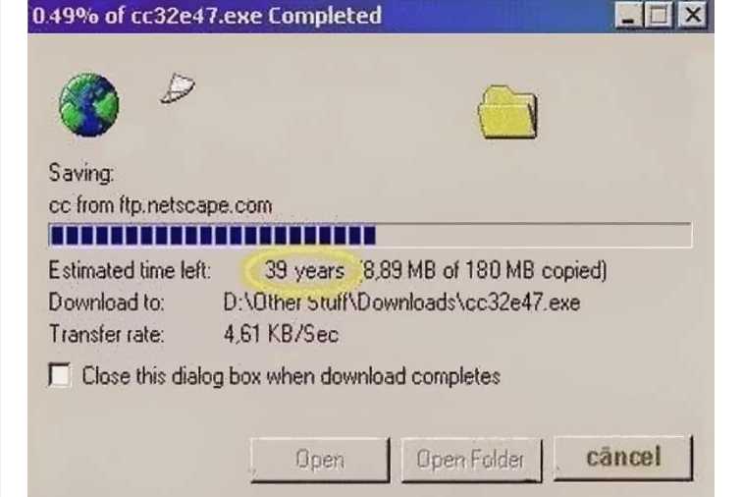The width and height of the screenshot is (742, 497).
Task: Click the 'Saving:' label
Action: pos(81,174)
